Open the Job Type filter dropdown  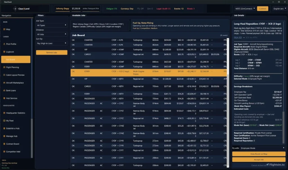52,25
